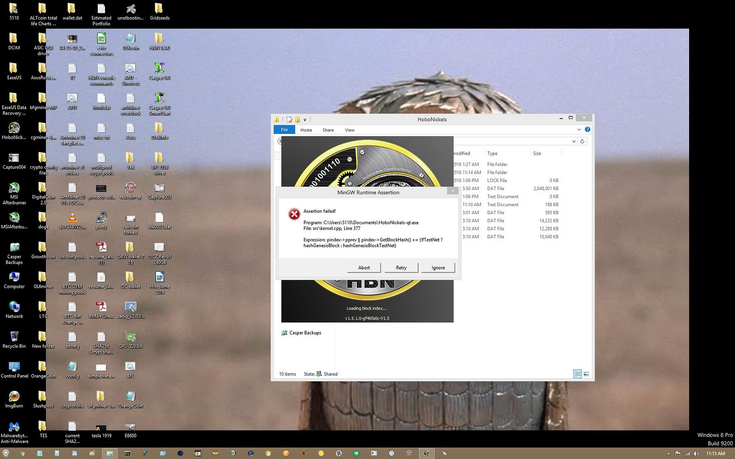Open putty desktop icon
Screen dimensions: 735x459
coord(101,221)
